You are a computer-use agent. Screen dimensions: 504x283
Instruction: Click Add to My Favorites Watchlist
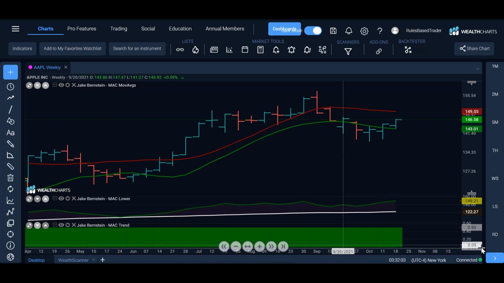point(72,48)
